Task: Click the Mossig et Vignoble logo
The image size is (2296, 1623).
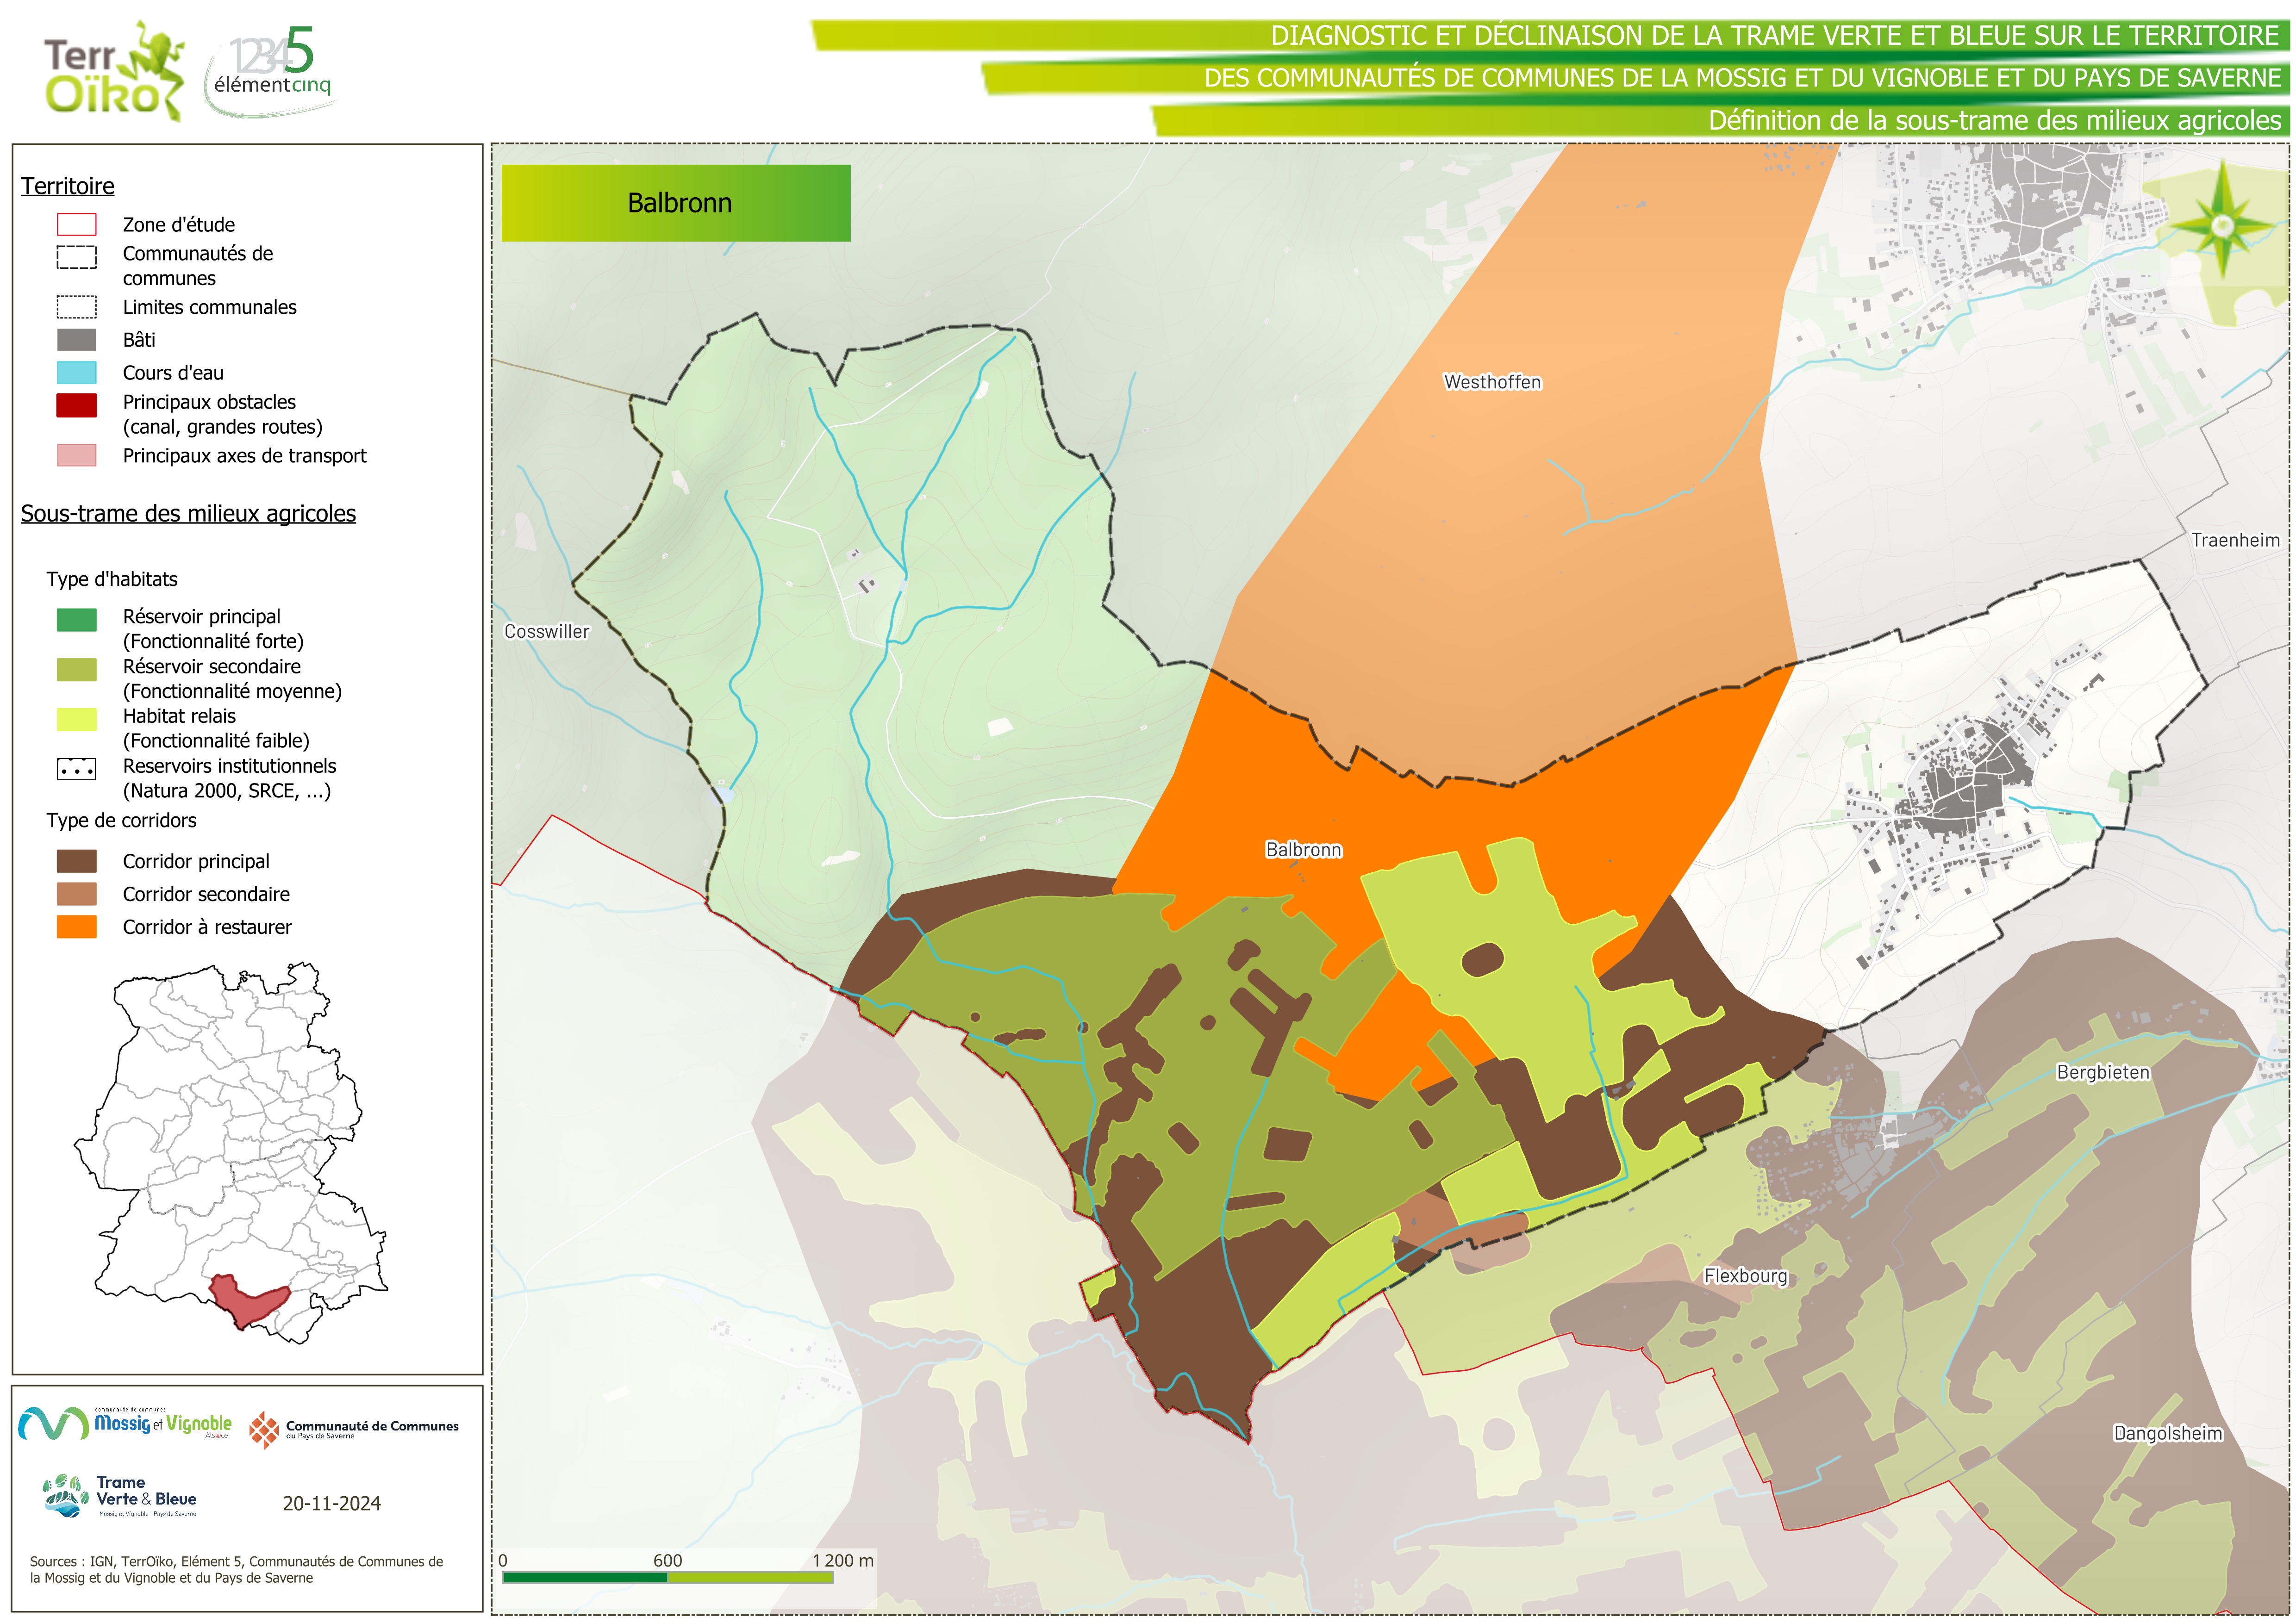Action: (x=126, y=1423)
